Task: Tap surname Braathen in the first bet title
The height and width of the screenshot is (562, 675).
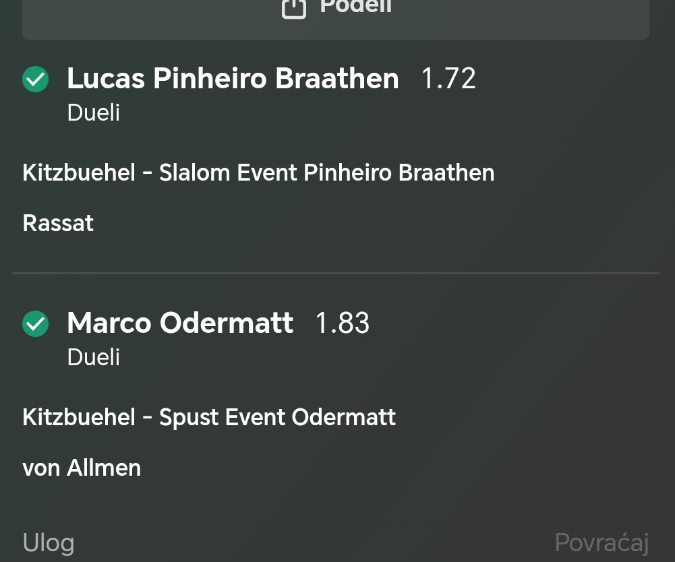Action: (x=337, y=78)
